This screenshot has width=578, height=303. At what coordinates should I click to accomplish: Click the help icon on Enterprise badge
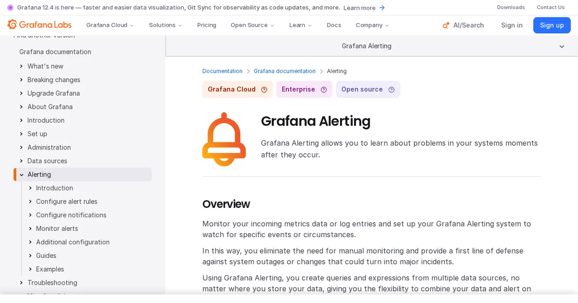tap(324, 89)
